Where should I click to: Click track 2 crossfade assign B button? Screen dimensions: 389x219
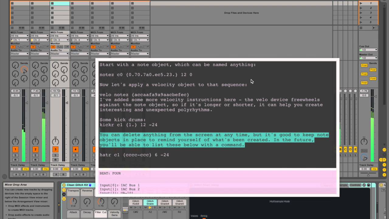coord(43,175)
